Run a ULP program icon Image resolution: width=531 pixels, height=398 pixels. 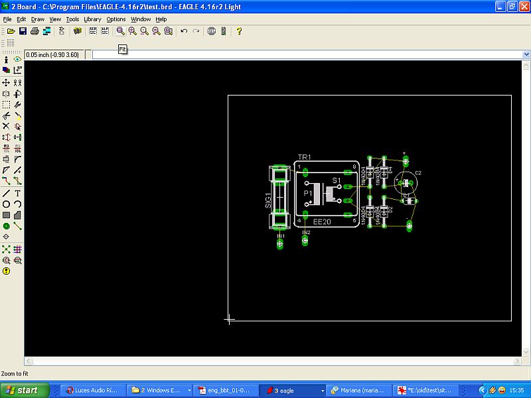click(105, 31)
